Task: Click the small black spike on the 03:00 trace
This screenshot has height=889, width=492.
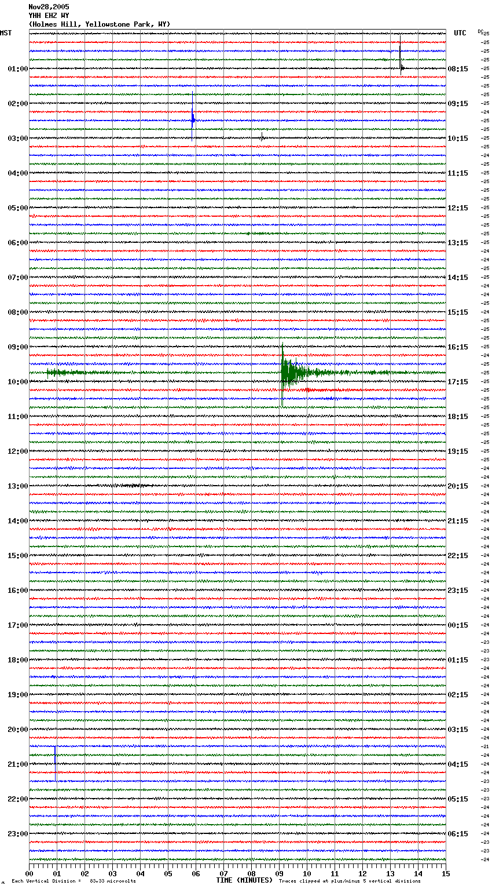Action: (x=262, y=136)
